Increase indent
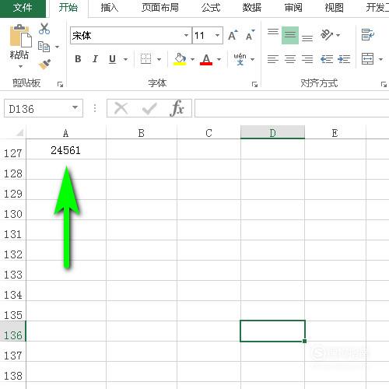The height and width of the screenshot is (389, 389). [344, 59]
